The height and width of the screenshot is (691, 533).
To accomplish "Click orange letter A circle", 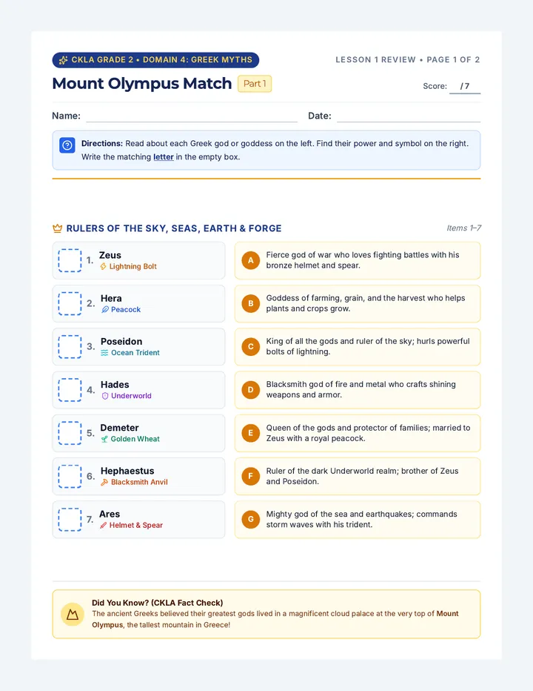I will 251,260.
